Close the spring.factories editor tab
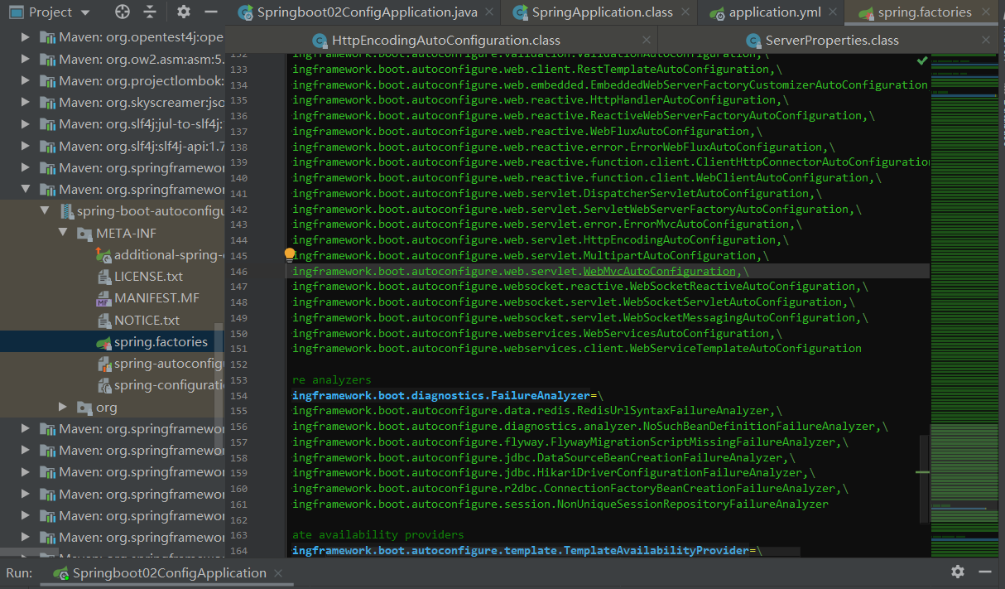This screenshot has height=589, width=1005. point(986,12)
